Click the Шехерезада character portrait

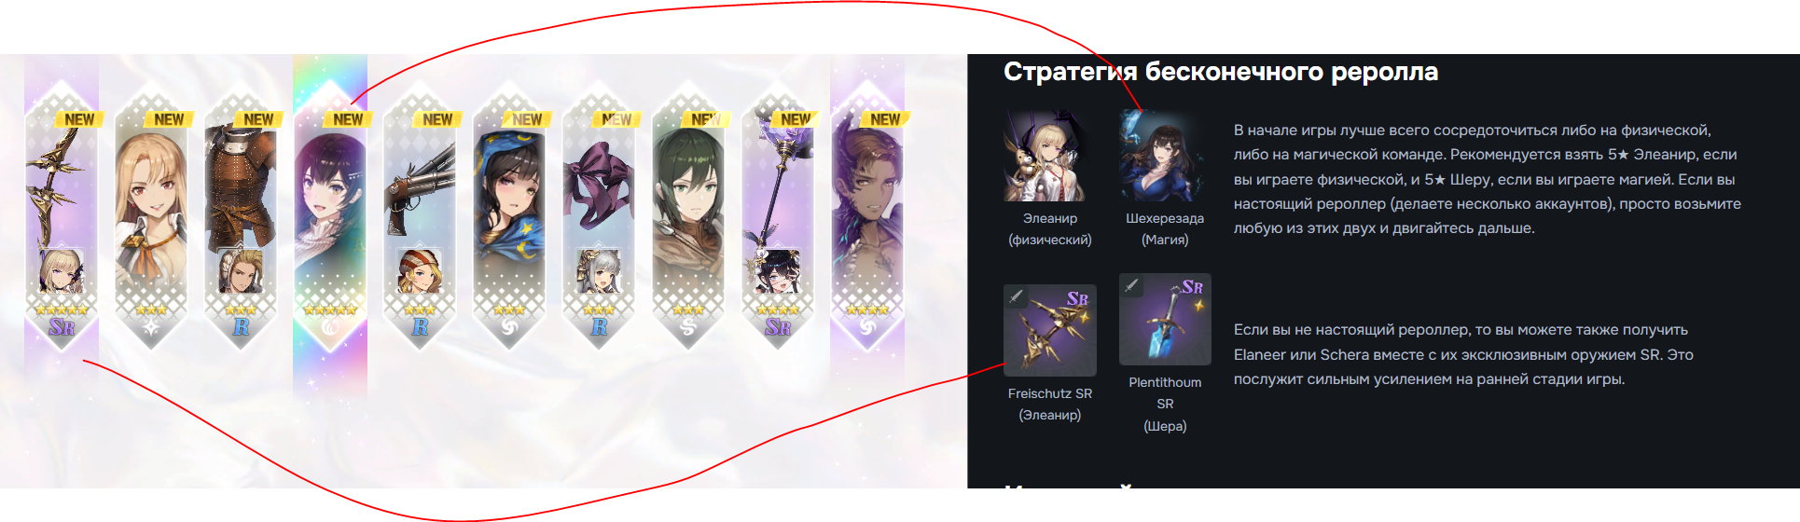click(x=1165, y=156)
